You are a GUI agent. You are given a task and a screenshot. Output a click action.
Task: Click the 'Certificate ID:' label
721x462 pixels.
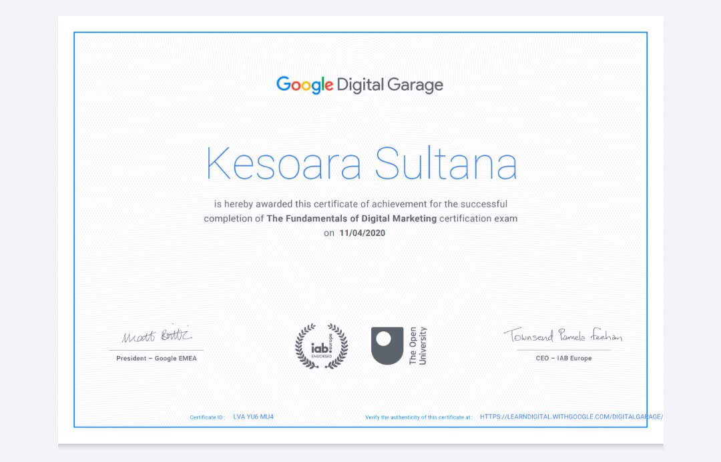click(x=207, y=417)
